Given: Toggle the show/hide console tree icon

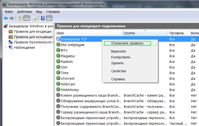Looking at the screenshot, I should [26, 18].
